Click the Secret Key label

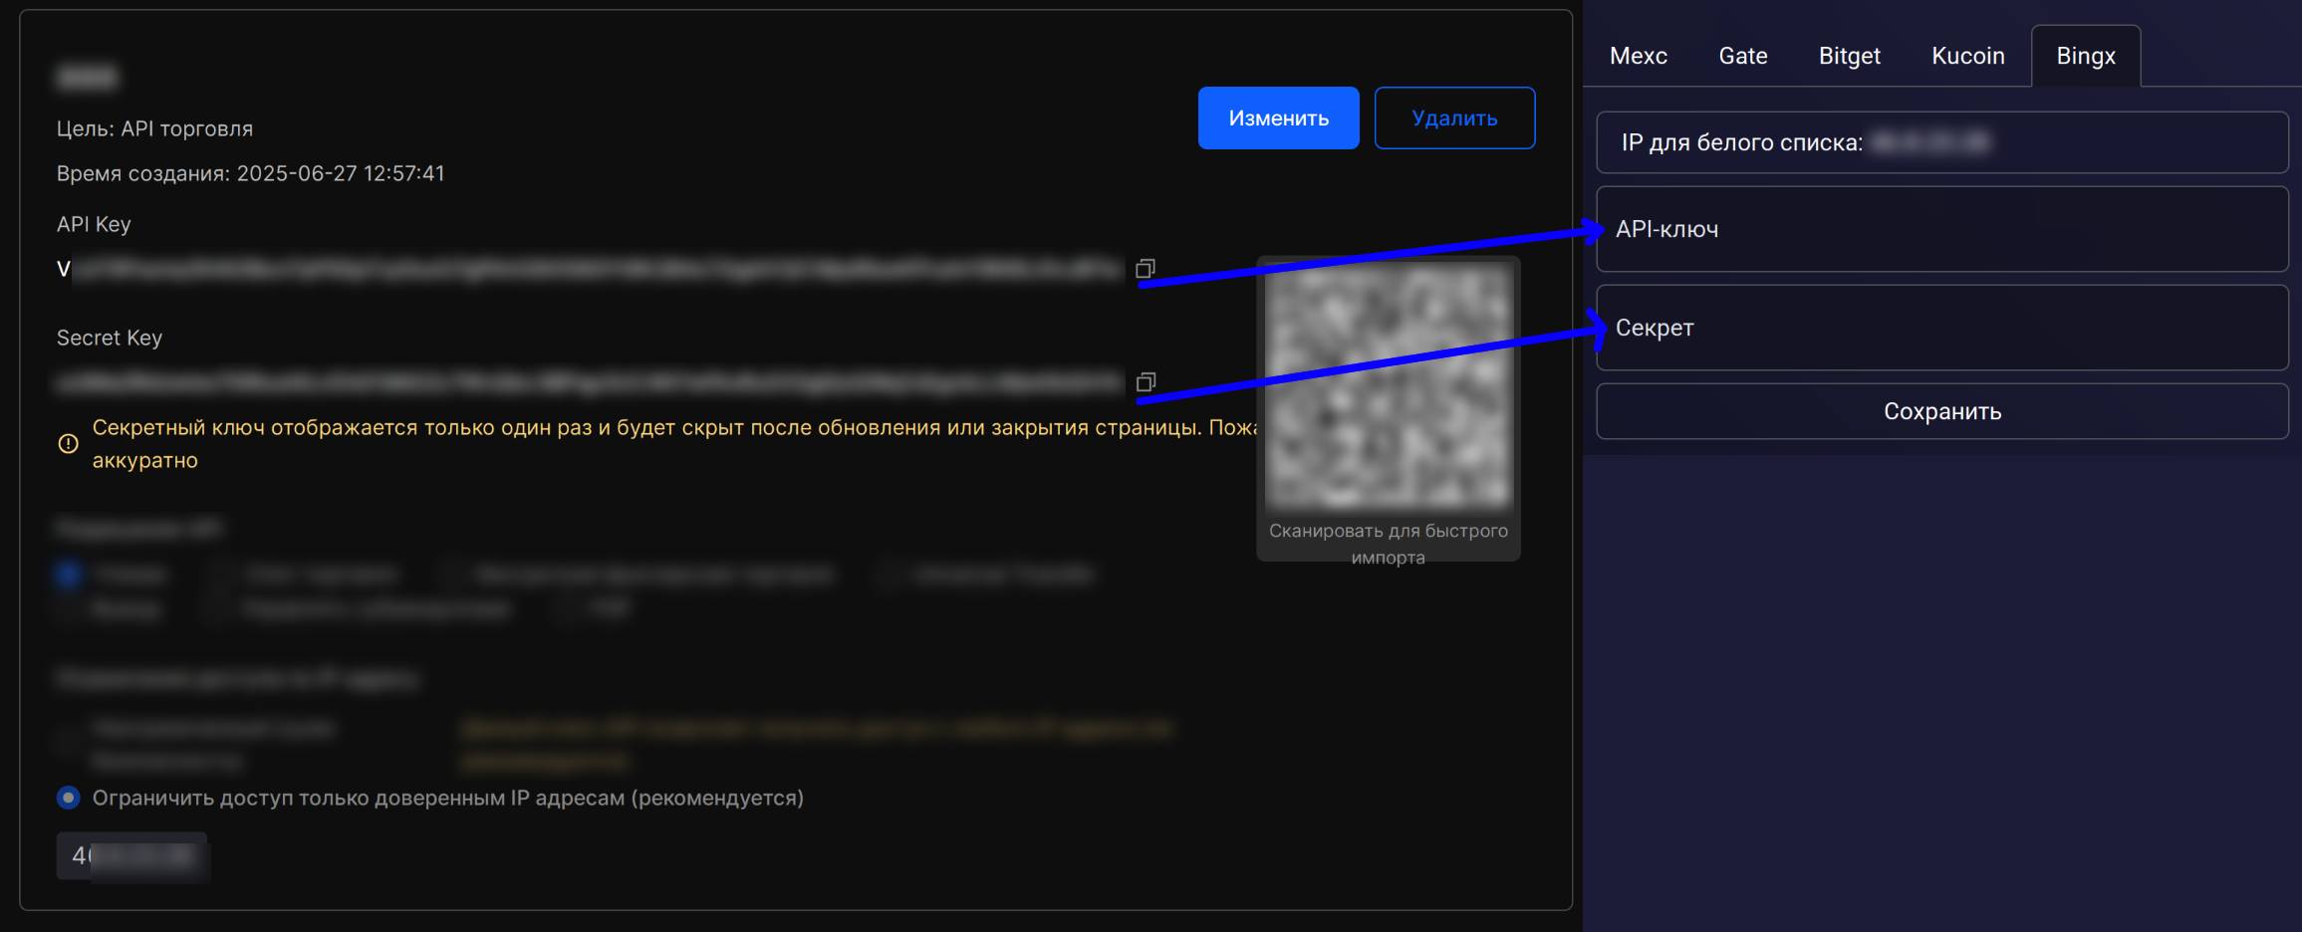tap(110, 338)
